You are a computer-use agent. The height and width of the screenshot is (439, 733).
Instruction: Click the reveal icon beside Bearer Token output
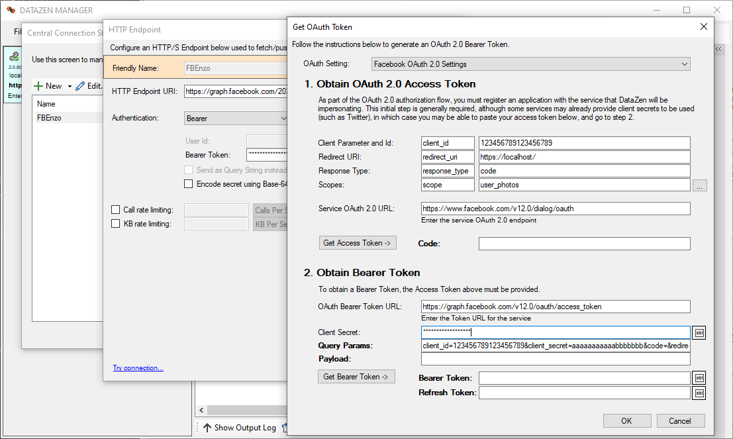pyautogui.click(x=699, y=378)
